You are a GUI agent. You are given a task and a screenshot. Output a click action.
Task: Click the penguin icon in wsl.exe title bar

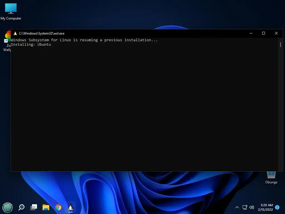[x=15, y=33]
